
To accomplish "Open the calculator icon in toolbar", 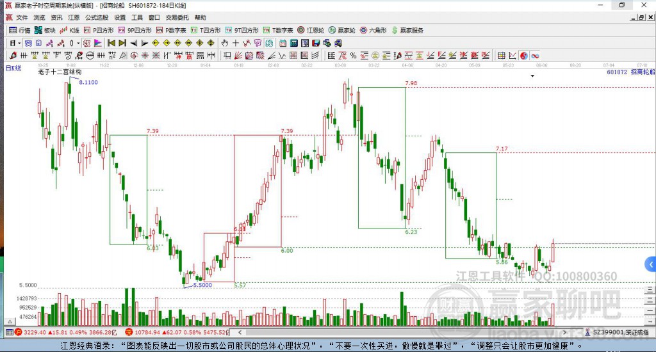I will tap(293, 43).
